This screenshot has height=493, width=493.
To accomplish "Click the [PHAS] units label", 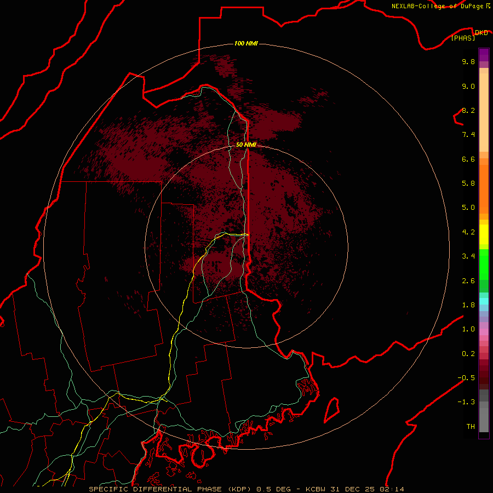I will coord(463,38).
